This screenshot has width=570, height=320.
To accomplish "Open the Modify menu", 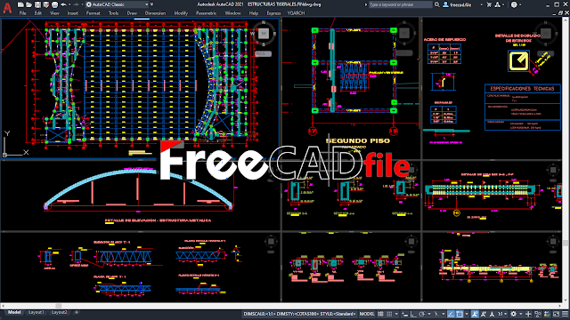I will tap(181, 13).
